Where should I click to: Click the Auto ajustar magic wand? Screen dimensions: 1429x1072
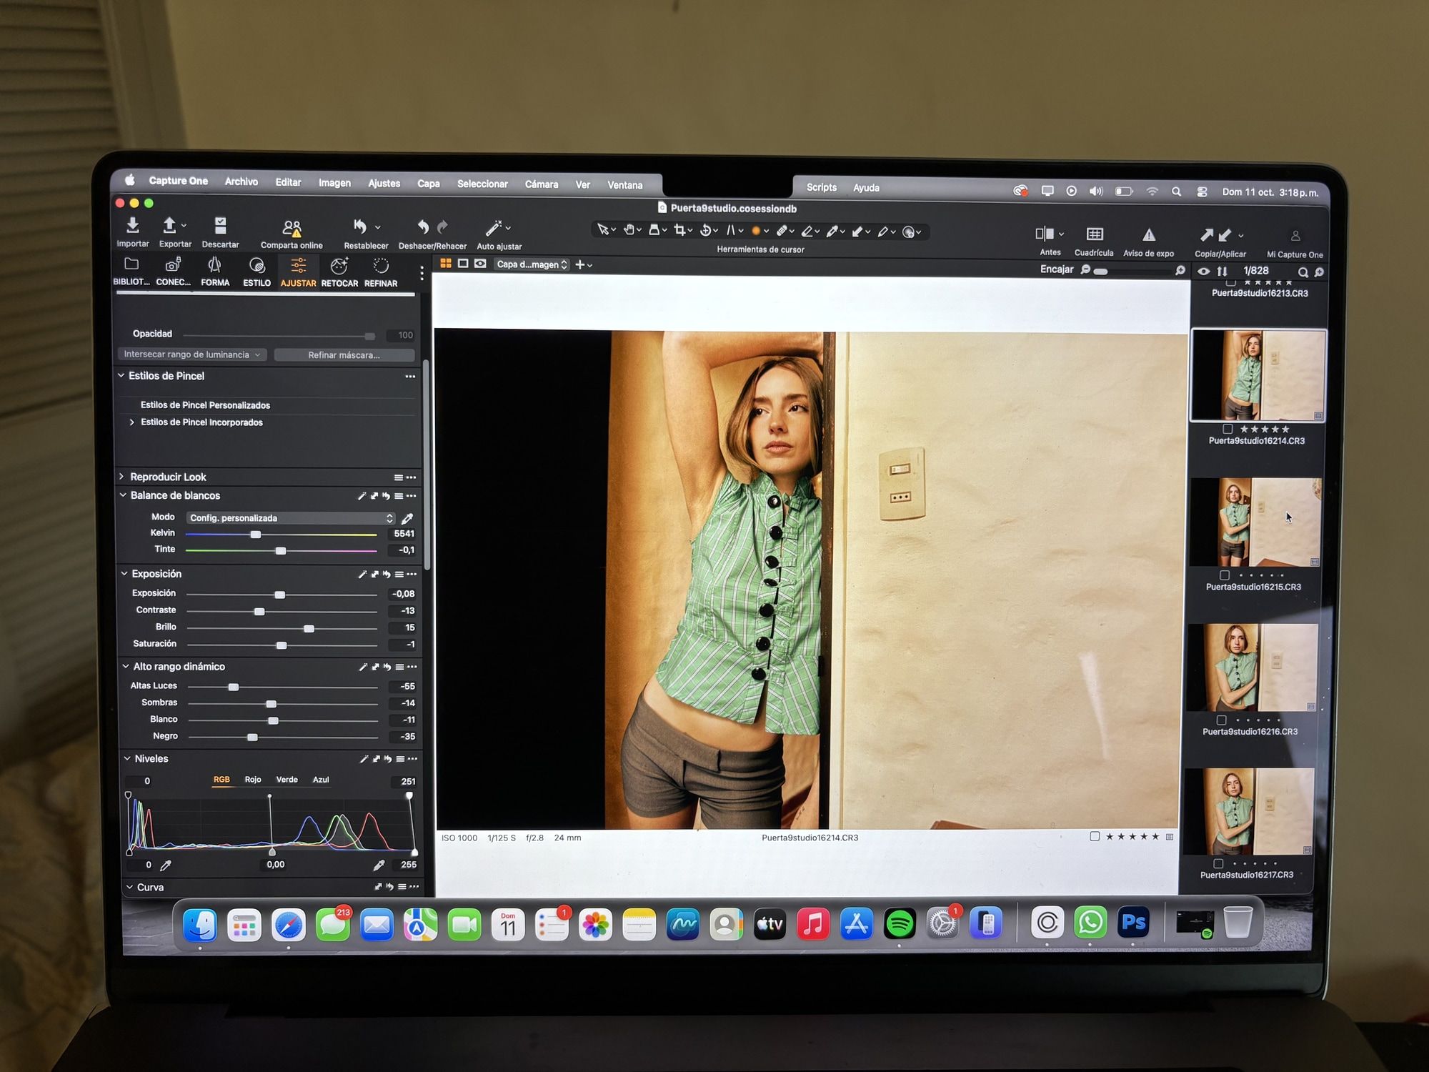pyautogui.click(x=494, y=228)
